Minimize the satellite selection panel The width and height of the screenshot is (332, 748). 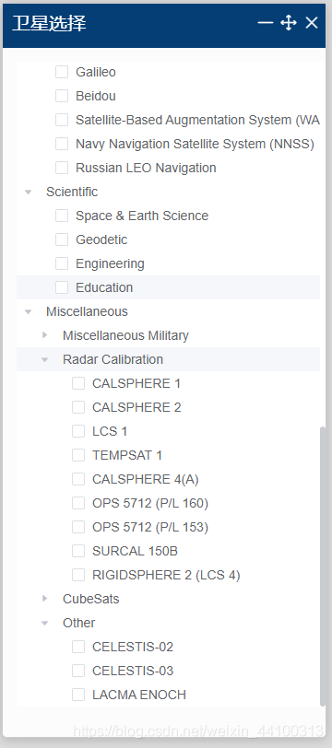265,22
